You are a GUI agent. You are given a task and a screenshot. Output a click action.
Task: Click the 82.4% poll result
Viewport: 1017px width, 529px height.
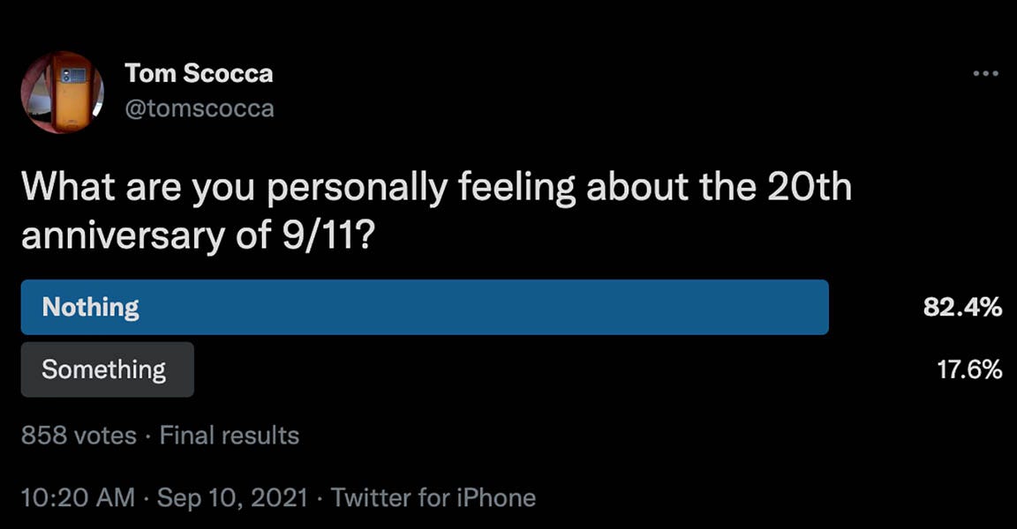[962, 308]
